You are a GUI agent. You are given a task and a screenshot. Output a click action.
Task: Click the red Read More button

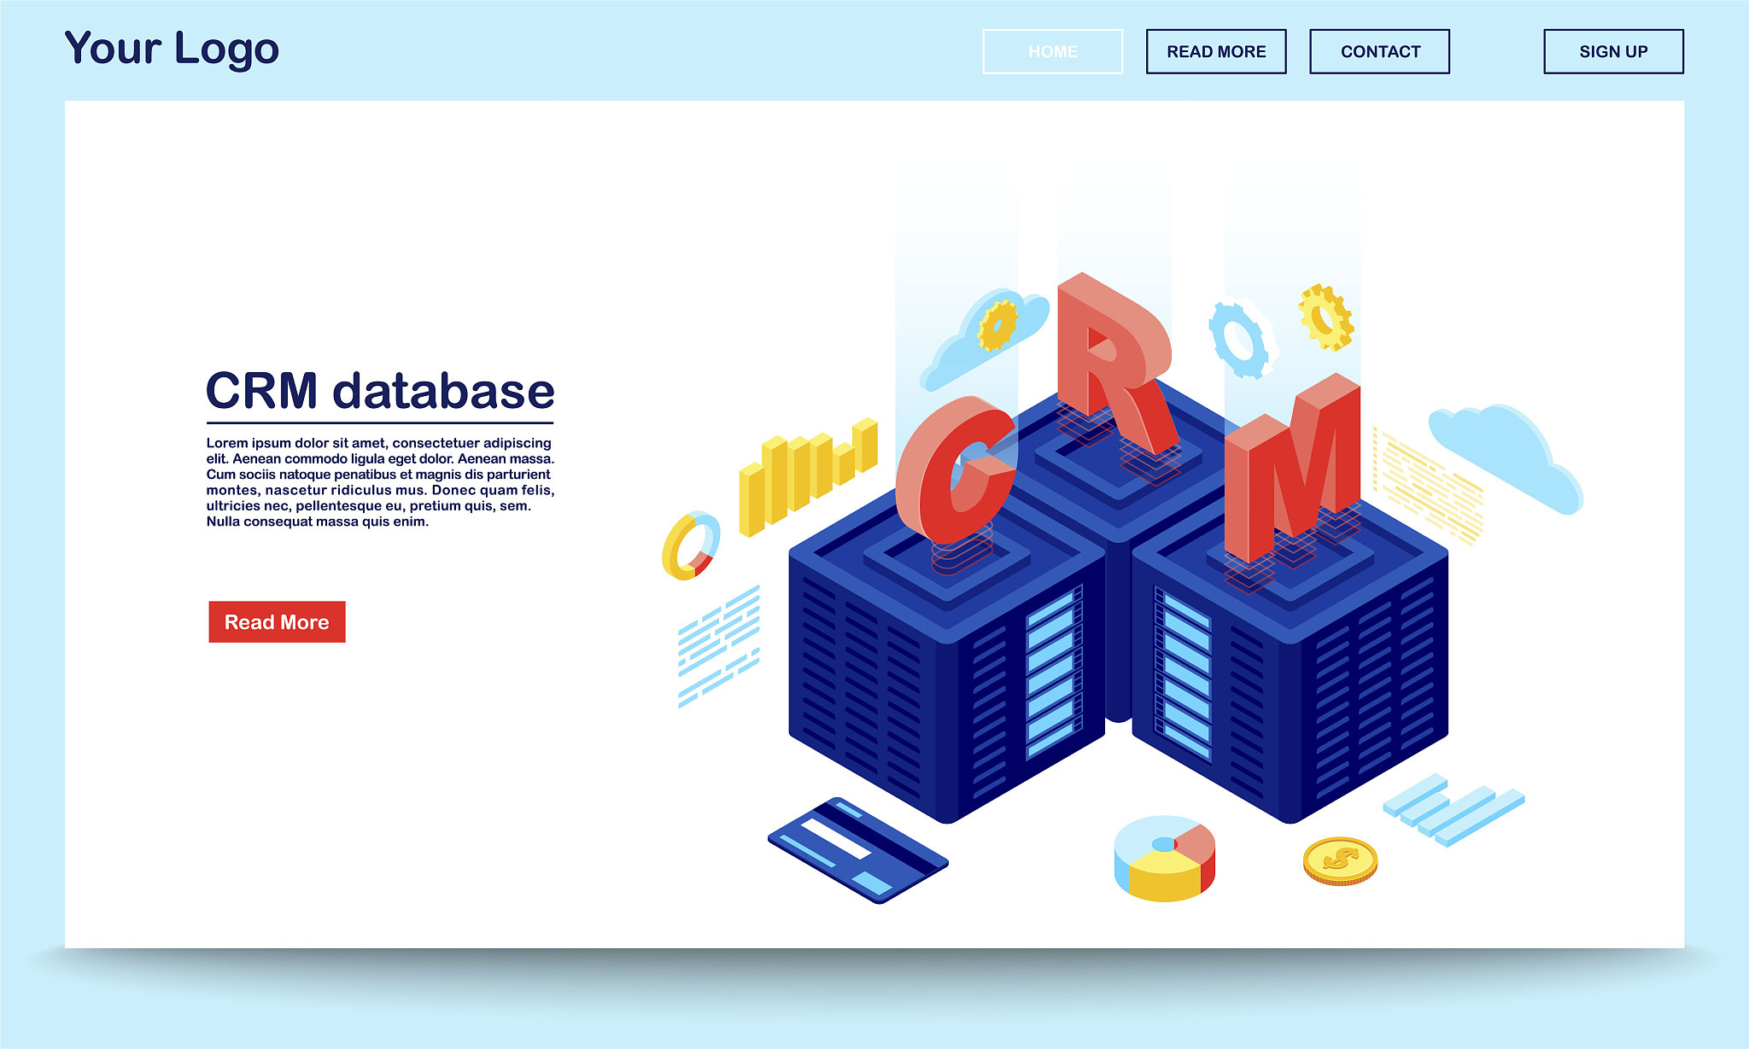[277, 621]
